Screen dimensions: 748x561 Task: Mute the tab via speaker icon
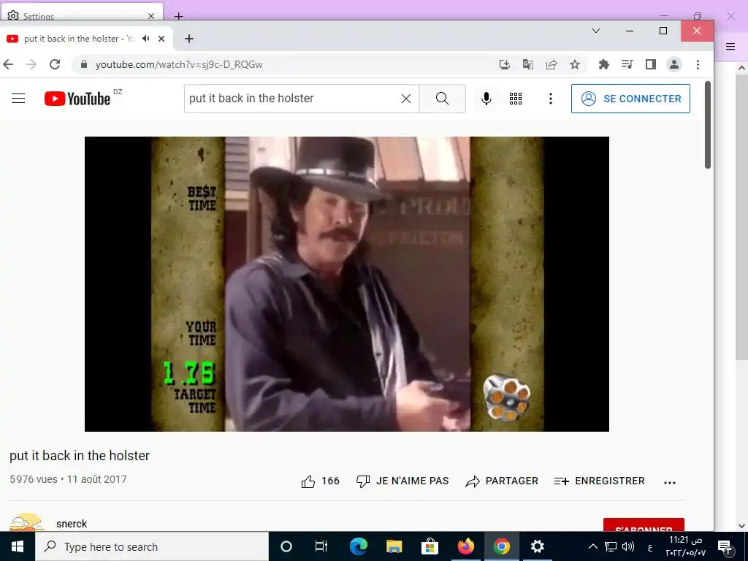(x=146, y=39)
